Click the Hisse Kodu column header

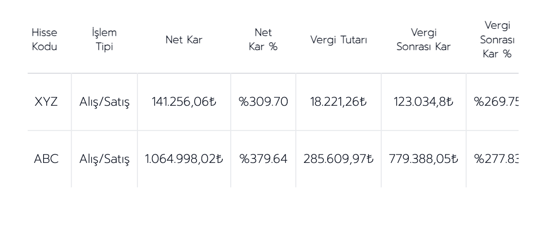tap(44, 39)
